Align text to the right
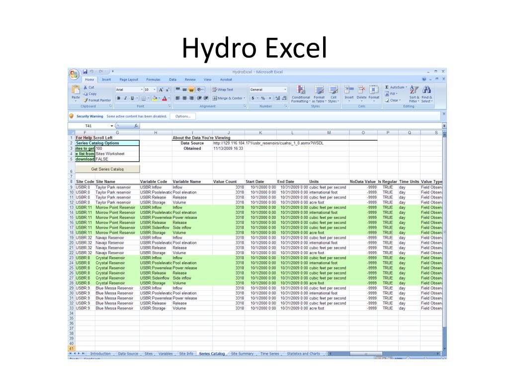Screen dimensions: 509x382 (x=191, y=98)
